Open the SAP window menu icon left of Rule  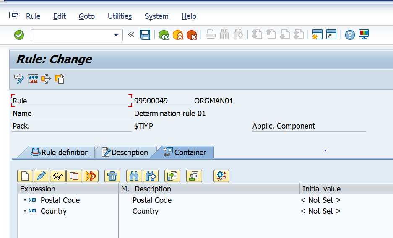(x=13, y=16)
